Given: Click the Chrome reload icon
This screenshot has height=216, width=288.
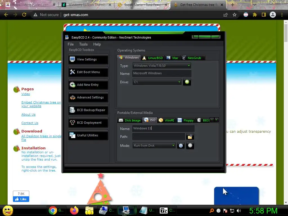Looking at the screenshot, I should pyautogui.click(x=24, y=15).
